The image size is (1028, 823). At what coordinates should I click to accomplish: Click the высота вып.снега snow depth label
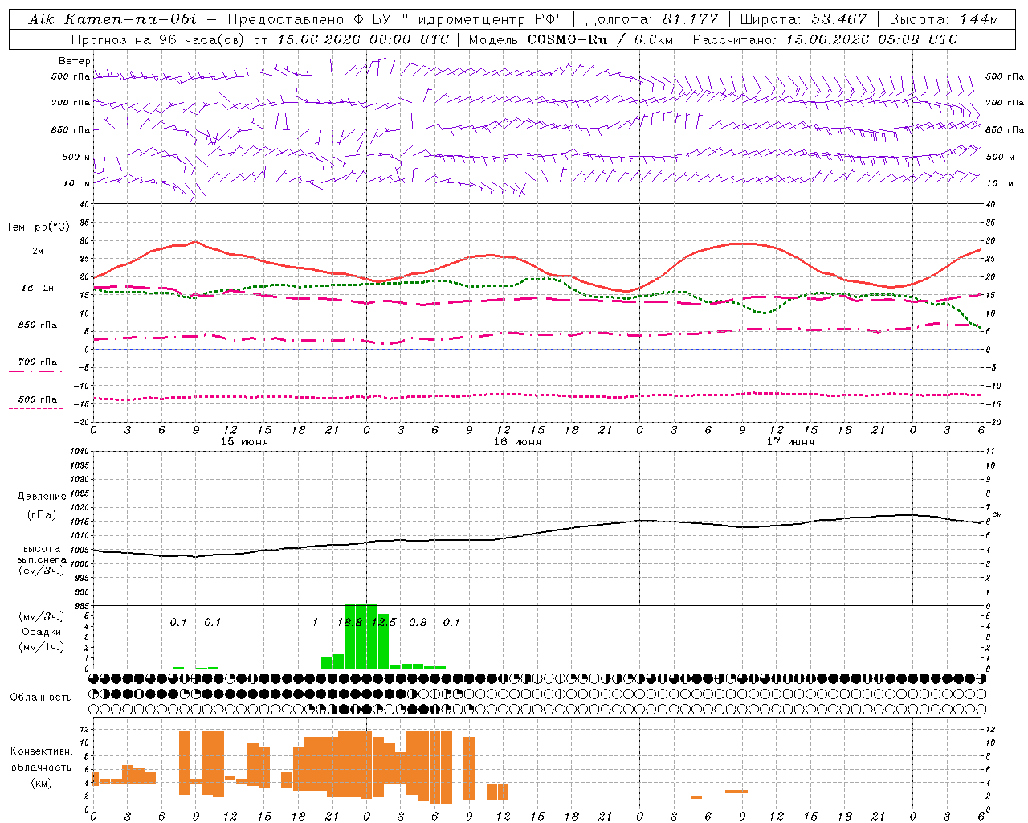(x=42, y=559)
